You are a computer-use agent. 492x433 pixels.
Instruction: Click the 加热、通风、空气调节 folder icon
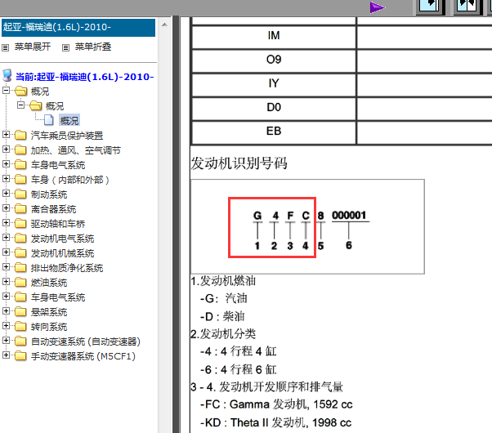pyautogui.click(x=20, y=150)
